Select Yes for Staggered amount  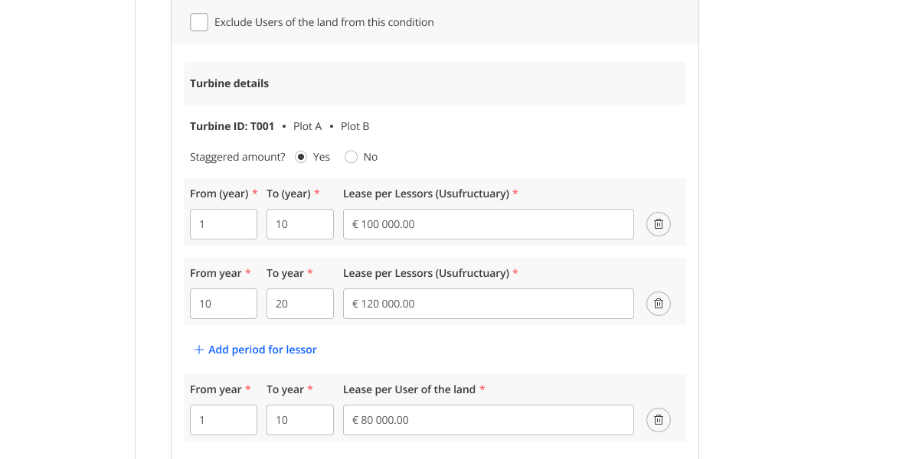[x=301, y=157]
